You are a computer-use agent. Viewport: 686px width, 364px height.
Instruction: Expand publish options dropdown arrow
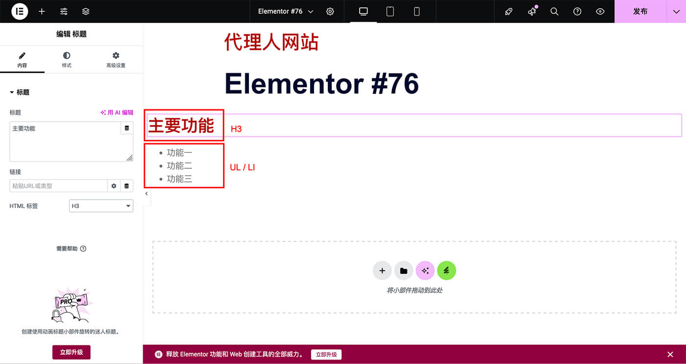(676, 11)
